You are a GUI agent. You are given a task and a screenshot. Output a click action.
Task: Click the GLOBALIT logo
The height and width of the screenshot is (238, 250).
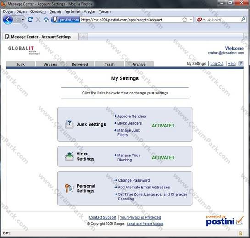click(x=24, y=50)
